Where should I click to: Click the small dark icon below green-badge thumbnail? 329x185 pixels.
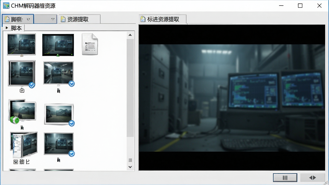[x=22, y=128]
